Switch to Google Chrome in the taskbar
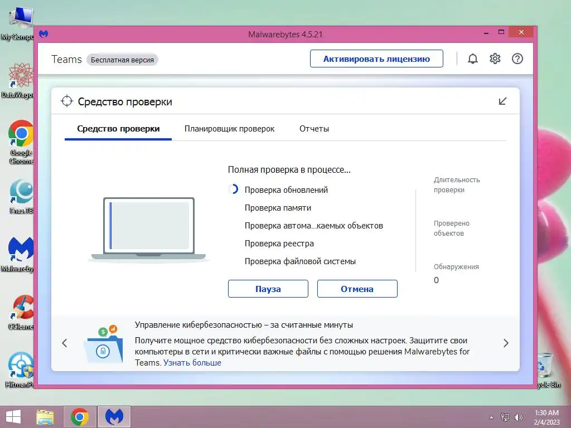 [x=80, y=417]
